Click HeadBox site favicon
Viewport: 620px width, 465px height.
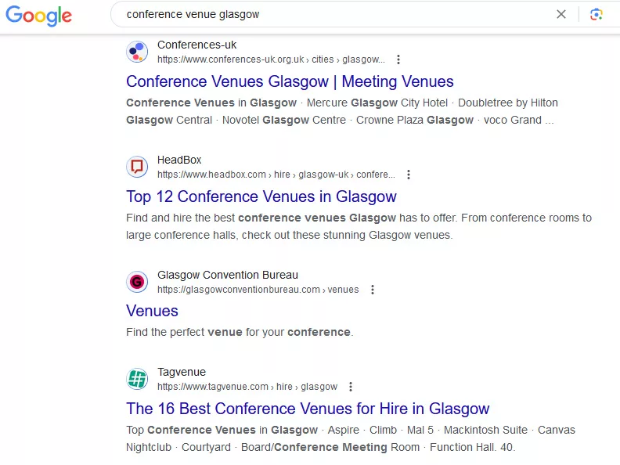click(x=137, y=167)
